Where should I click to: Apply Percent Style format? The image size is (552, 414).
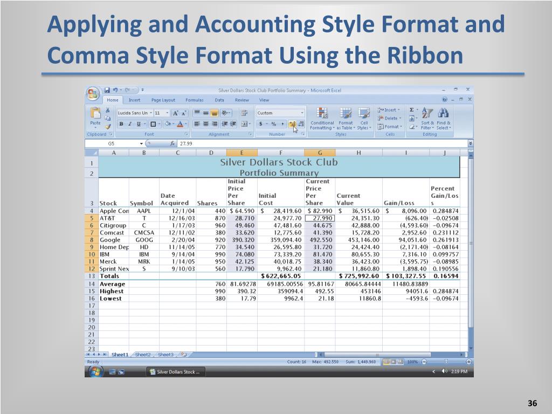(273, 124)
